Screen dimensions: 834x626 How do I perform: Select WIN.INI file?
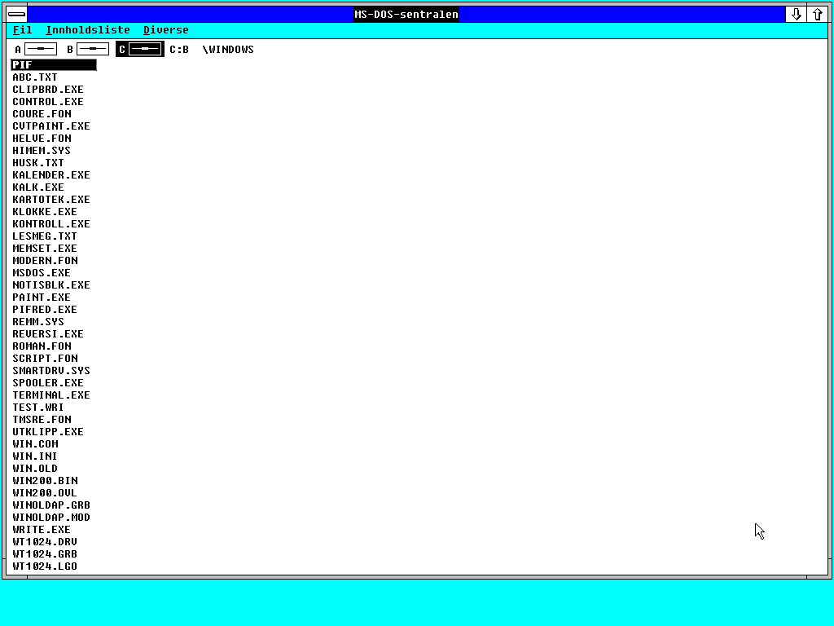click(x=35, y=456)
